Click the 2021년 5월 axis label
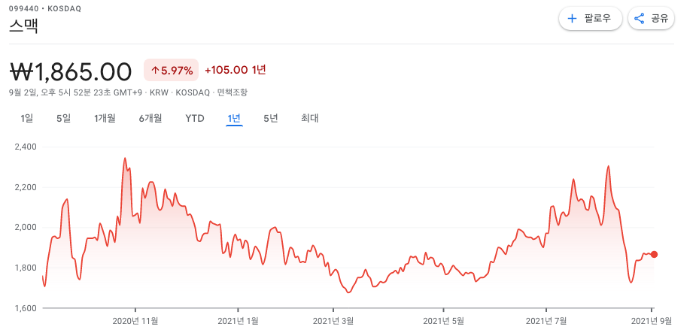The width and height of the screenshot is (699, 333). tap(444, 321)
